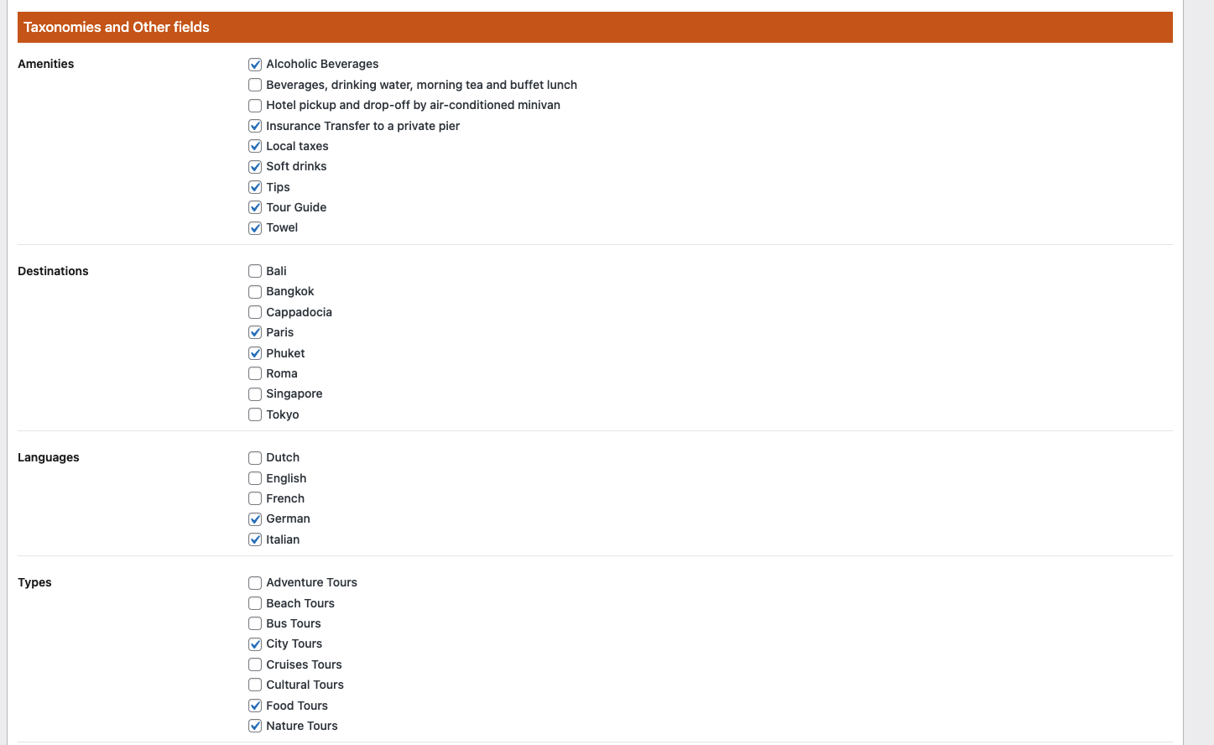Check the Cruises Tours checkbox
Viewport: 1214px width, 745px height.
pyautogui.click(x=255, y=664)
